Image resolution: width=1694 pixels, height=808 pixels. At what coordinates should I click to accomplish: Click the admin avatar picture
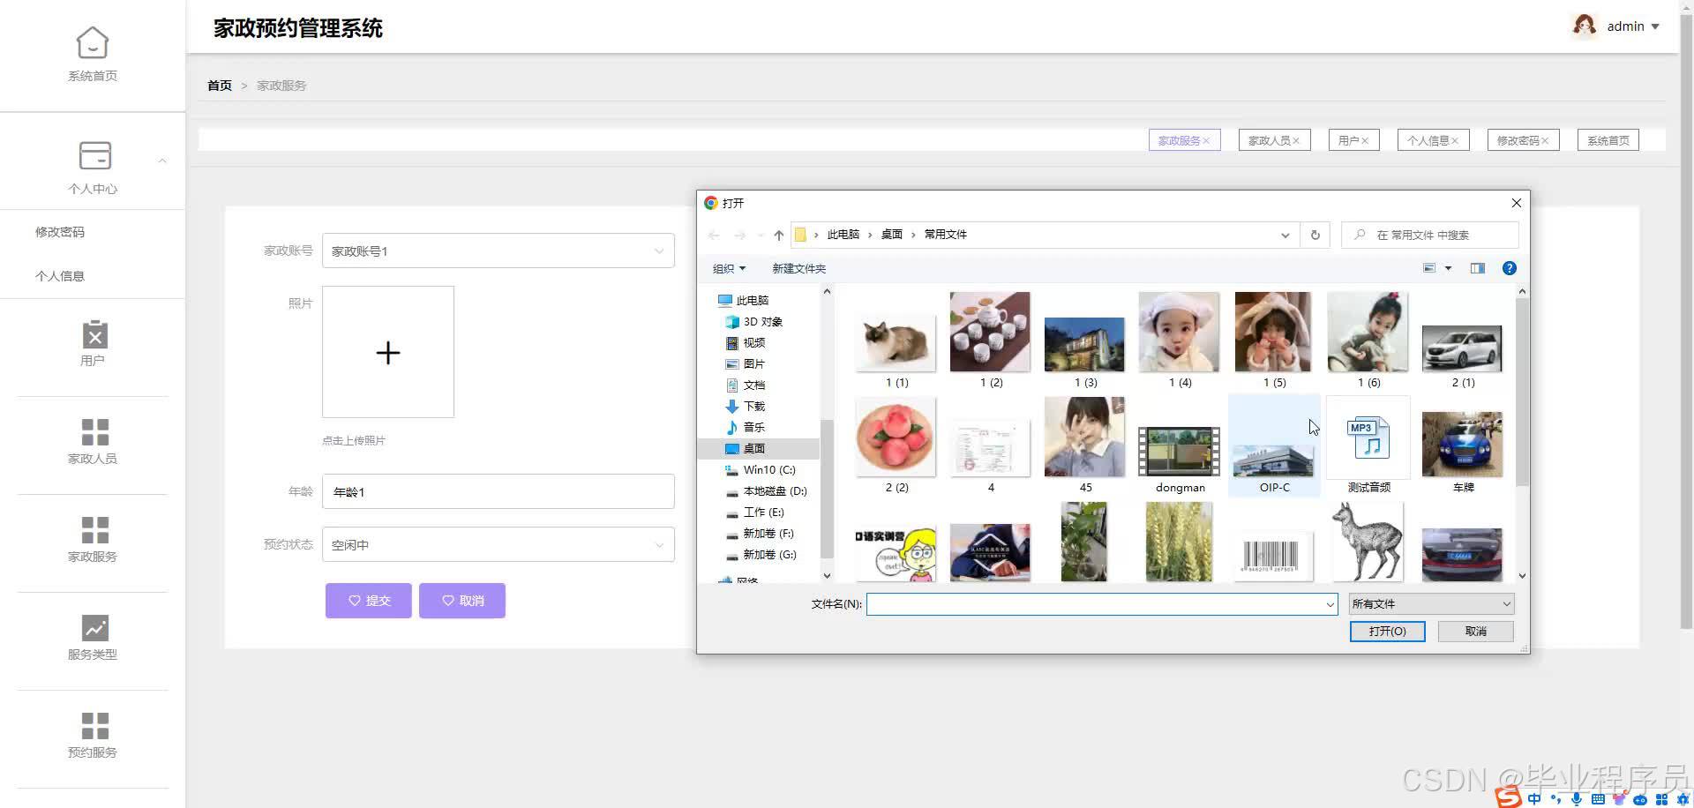coord(1585,26)
